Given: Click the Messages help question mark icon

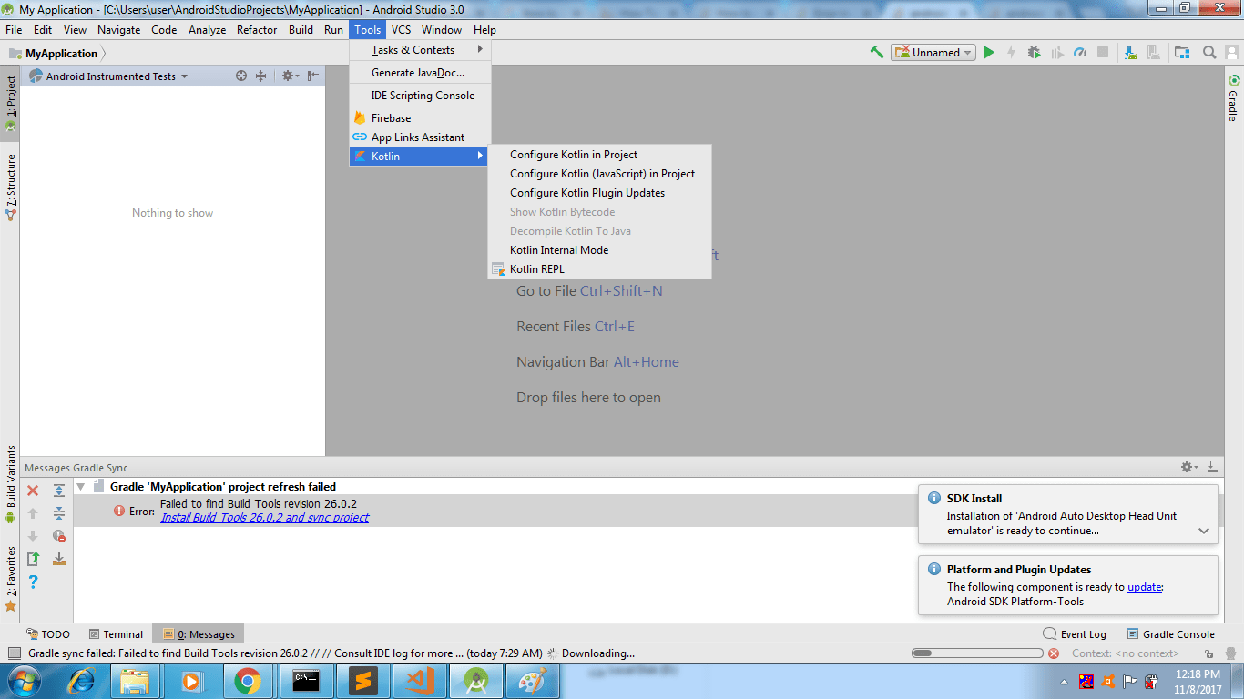Looking at the screenshot, I should (x=33, y=582).
